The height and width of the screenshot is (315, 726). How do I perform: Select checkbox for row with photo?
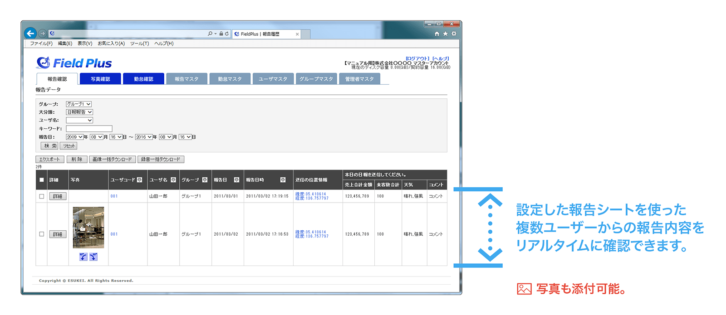(x=42, y=234)
